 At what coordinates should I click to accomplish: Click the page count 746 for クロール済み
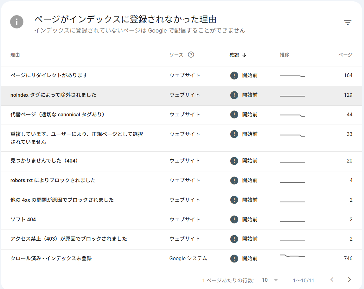348,258
